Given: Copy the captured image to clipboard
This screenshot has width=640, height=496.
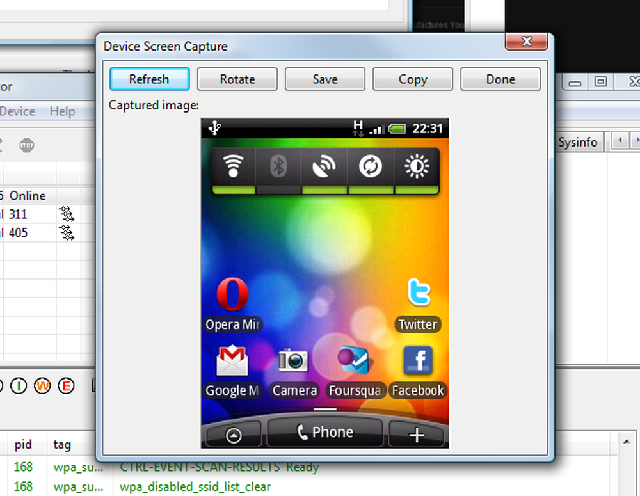Looking at the screenshot, I should click(413, 79).
